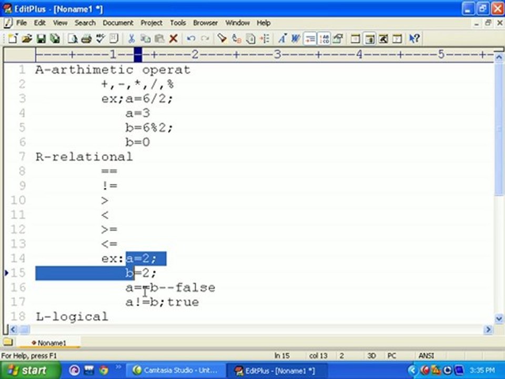Delete selection with red X icon
Viewport: 505px width, 379px height.
pyautogui.click(x=173, y=38)
